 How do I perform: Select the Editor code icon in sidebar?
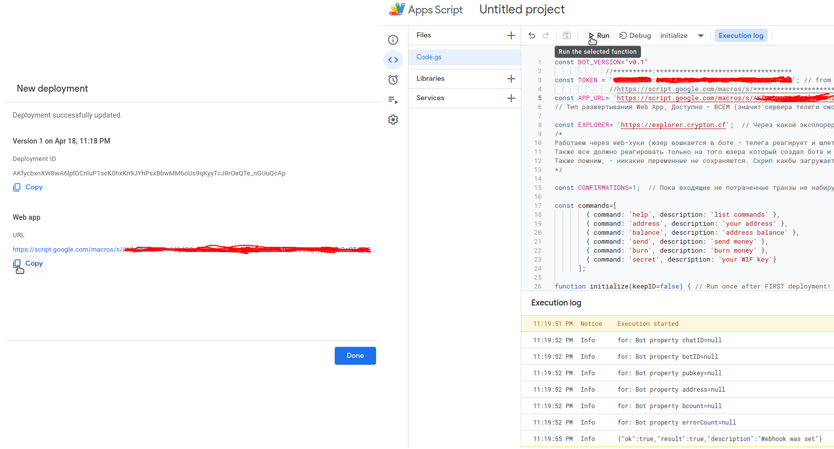coord(393,60)
